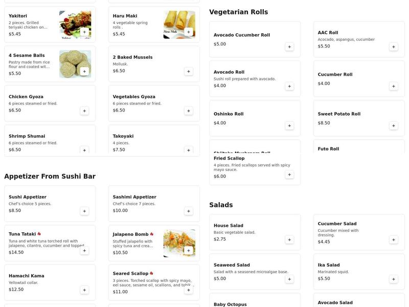Add Chicken Gyoza with plus button

point(84,111)
